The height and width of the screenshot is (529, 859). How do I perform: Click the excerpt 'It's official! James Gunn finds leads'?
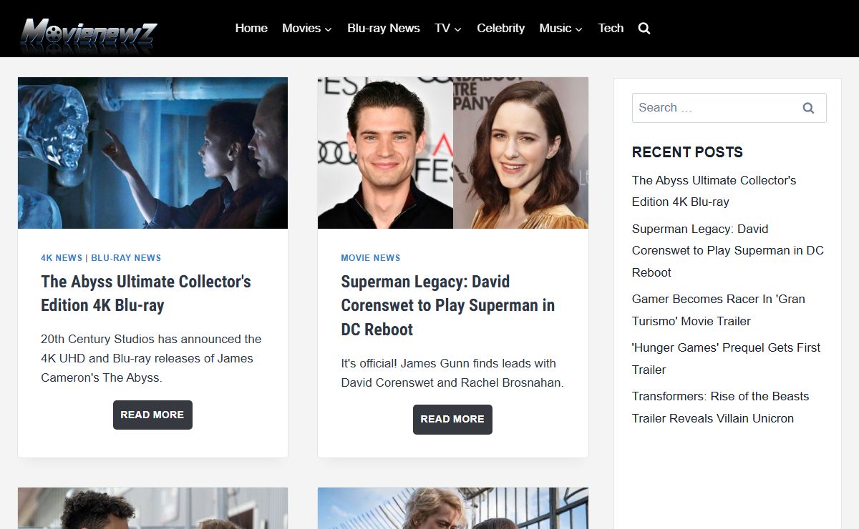(x=452, y=373)
